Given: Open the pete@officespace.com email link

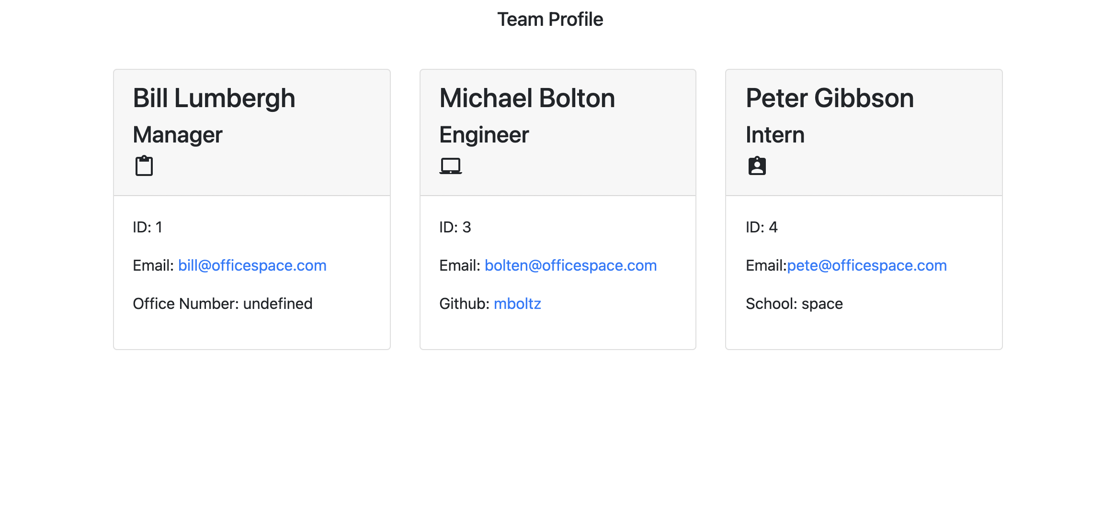Looking at the screenshot, I should tap(866, 265).
